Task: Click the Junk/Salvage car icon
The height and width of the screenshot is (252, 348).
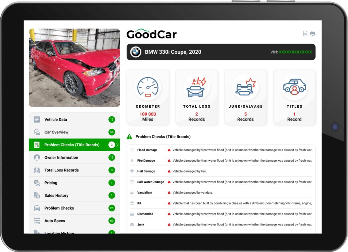Action: click(x=245, y=87)
